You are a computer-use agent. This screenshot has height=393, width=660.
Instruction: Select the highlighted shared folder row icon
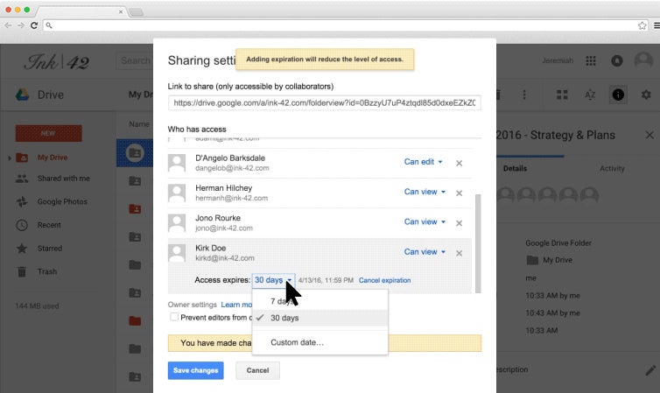click(x=135, y=153)
